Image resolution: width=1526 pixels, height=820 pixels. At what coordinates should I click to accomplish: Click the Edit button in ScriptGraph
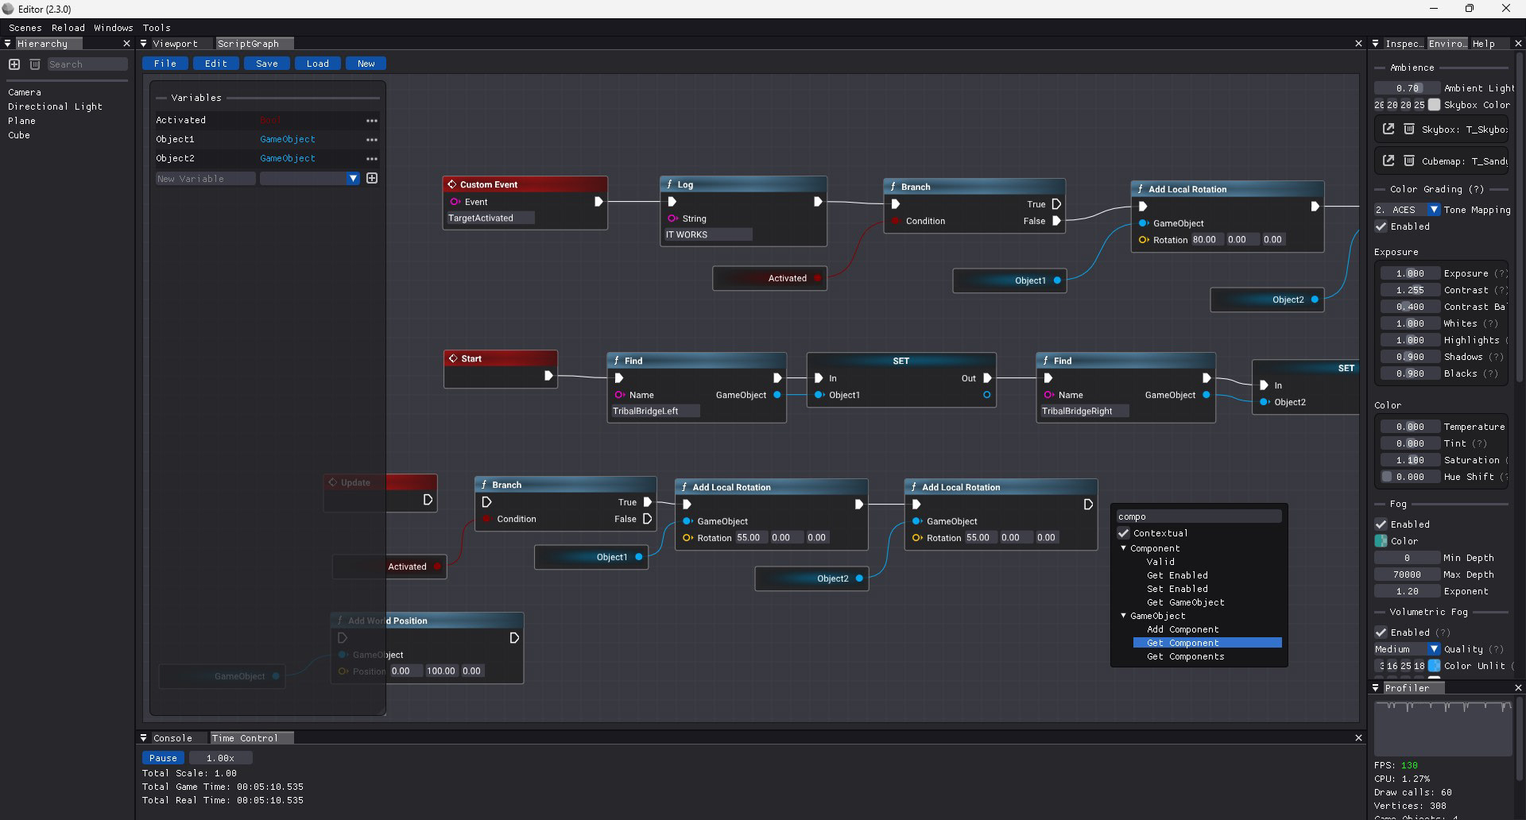pyautogui.click(x=216, y=64)
